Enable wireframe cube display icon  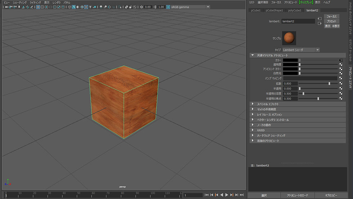[x=70, y=7]
